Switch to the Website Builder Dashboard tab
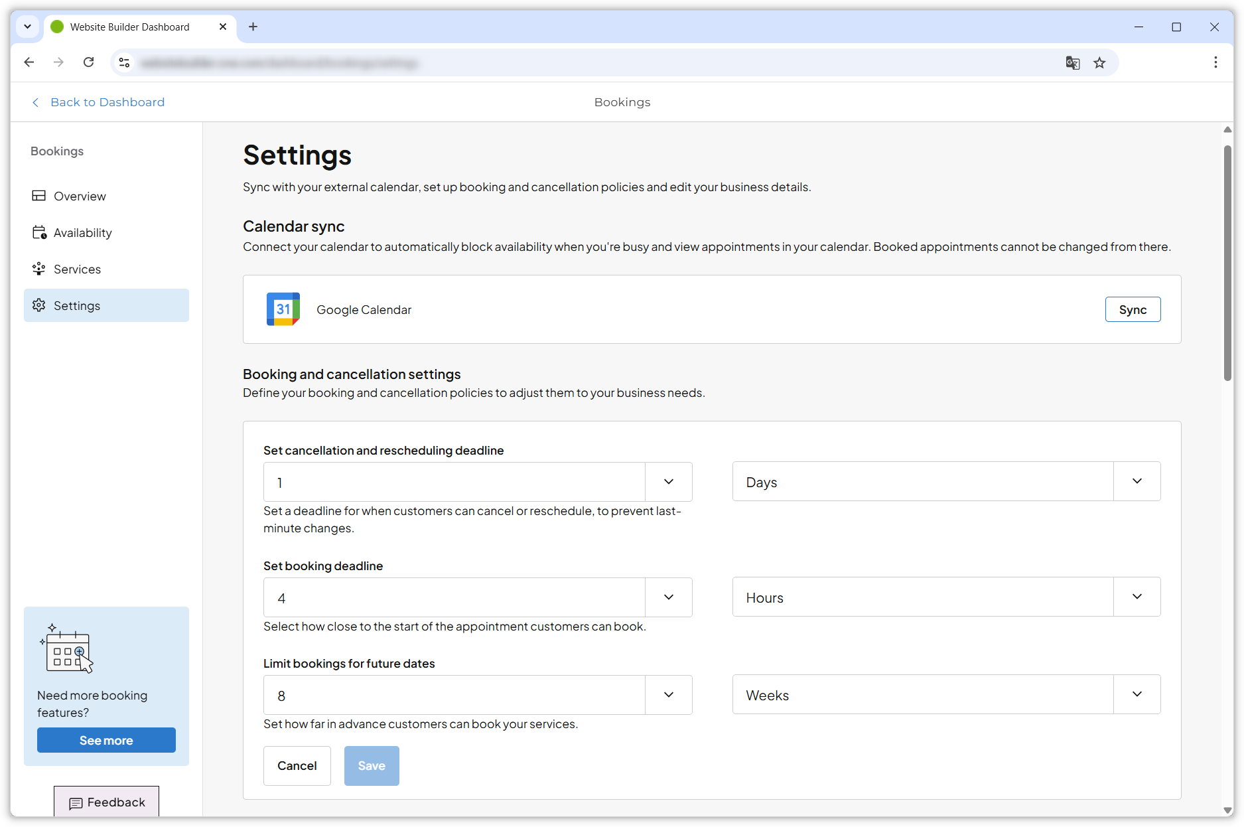 (x=129, y=27)
